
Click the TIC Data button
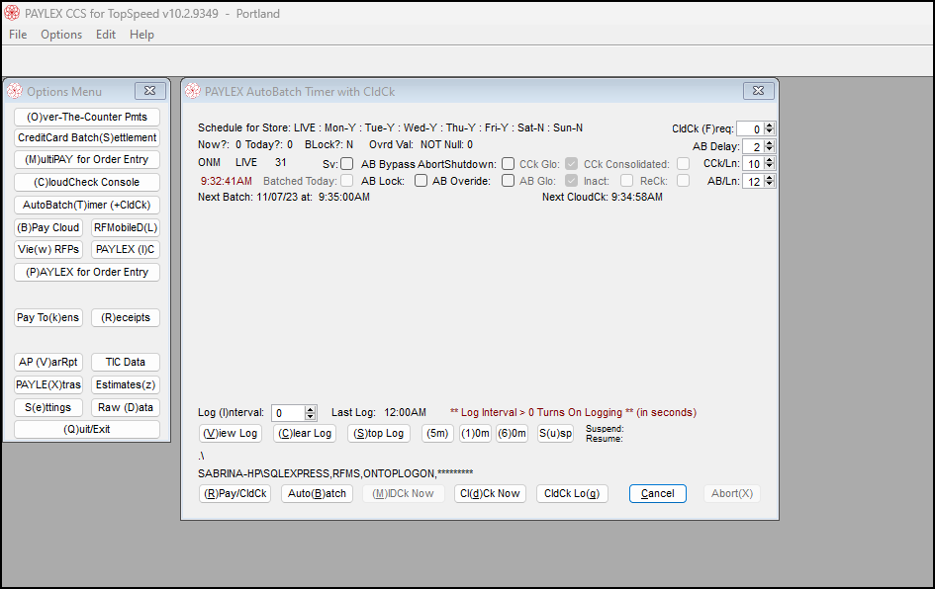tap(126, 362)
